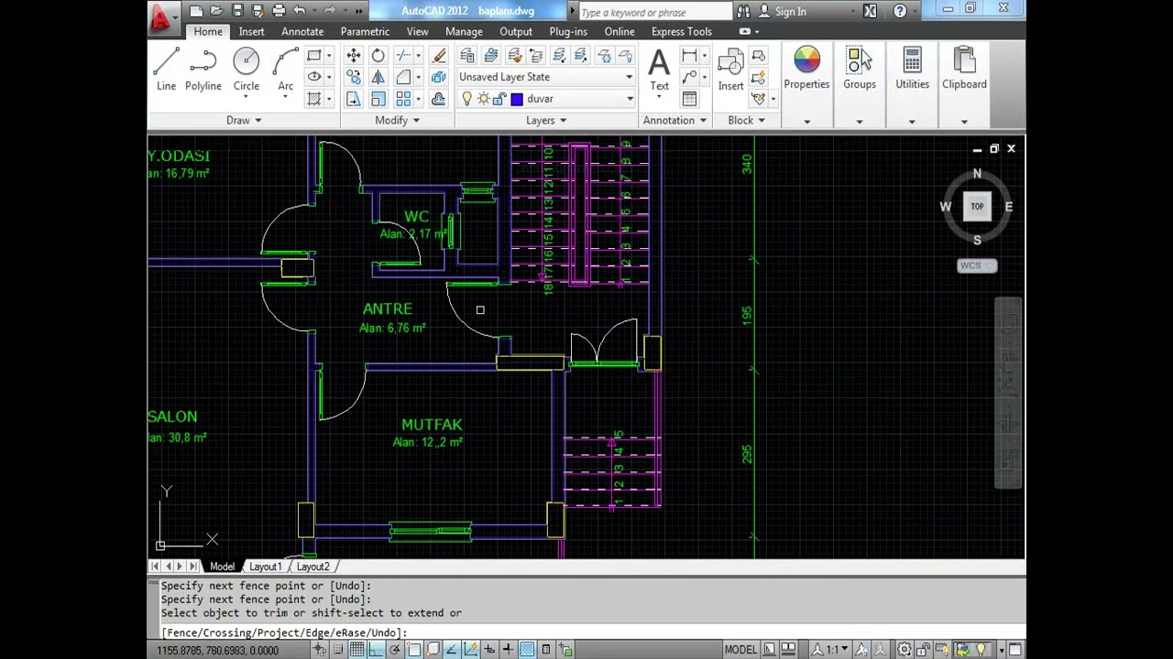Open the Utilities calculator panel
1173x659 pixels.
pos(912,69)
